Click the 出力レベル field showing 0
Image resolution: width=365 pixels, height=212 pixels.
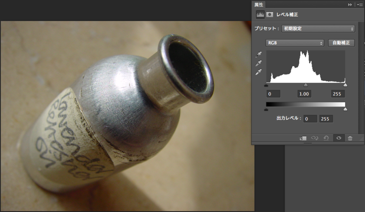[310, 119]
